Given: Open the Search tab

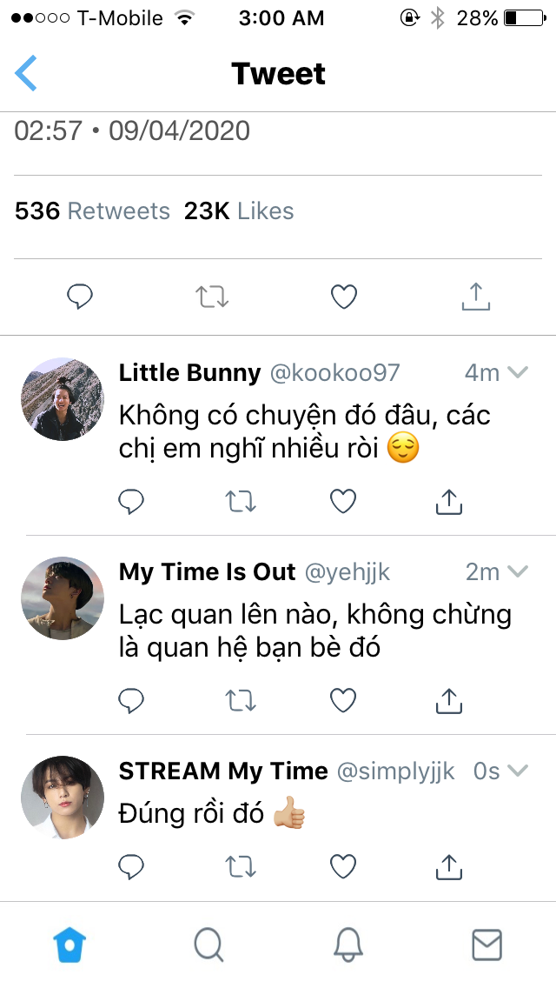Looking at the screenshot, I should [x=208, y=945].
